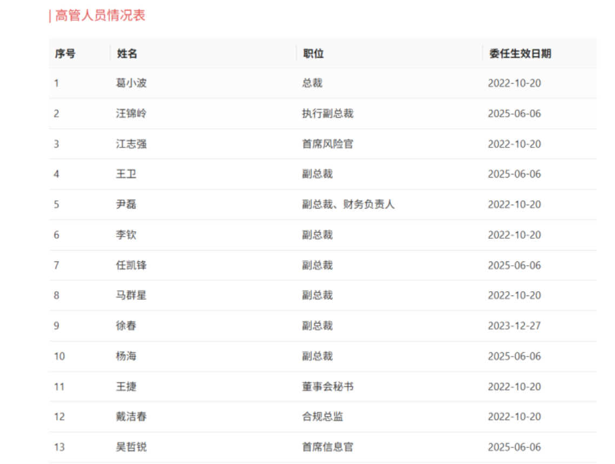Viewport: 615px width, 464px height.
Task: Select the date 2022-10-20 in 戴洁春's row
Action: (514, 416)
